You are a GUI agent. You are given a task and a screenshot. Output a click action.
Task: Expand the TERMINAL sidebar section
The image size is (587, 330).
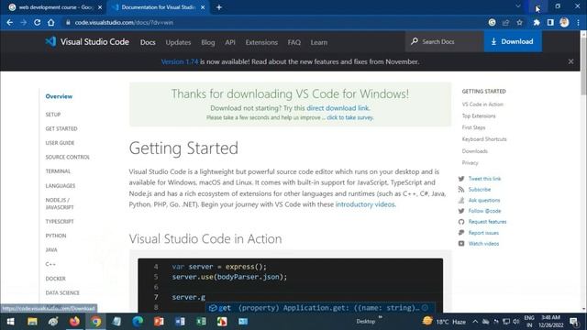click(58, 171)
